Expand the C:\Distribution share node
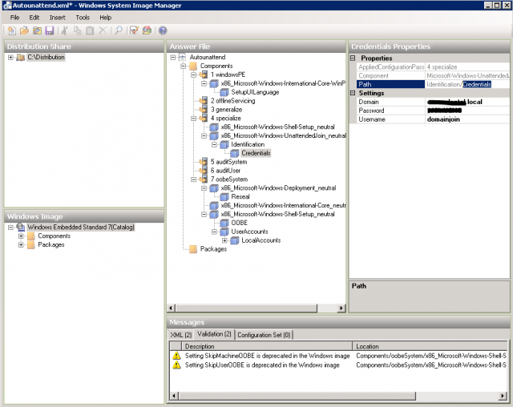The image size is (513, 407). [10, 58]
